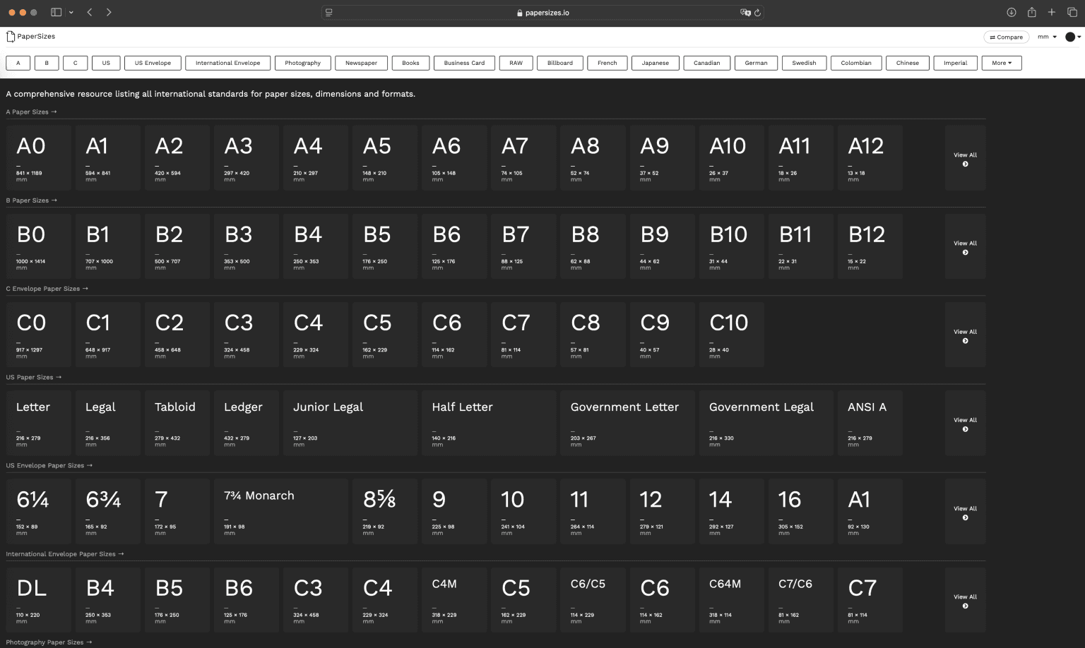Image resolution: width=1085 pixels, height=648 pixels.
Task: Select the Photography category tab
Action: tap(302, 63)
